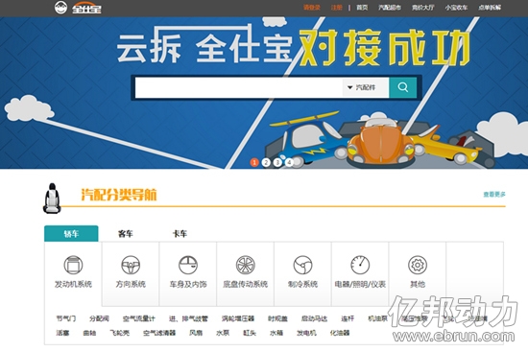This screenshot has width=528, height=352.
Task: Open the 曲轴 part link
Action: coord(89,333)
